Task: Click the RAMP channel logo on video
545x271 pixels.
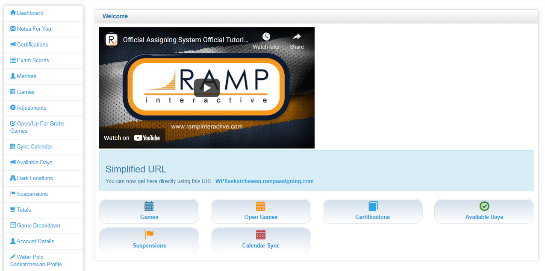Action: (111, 40)
